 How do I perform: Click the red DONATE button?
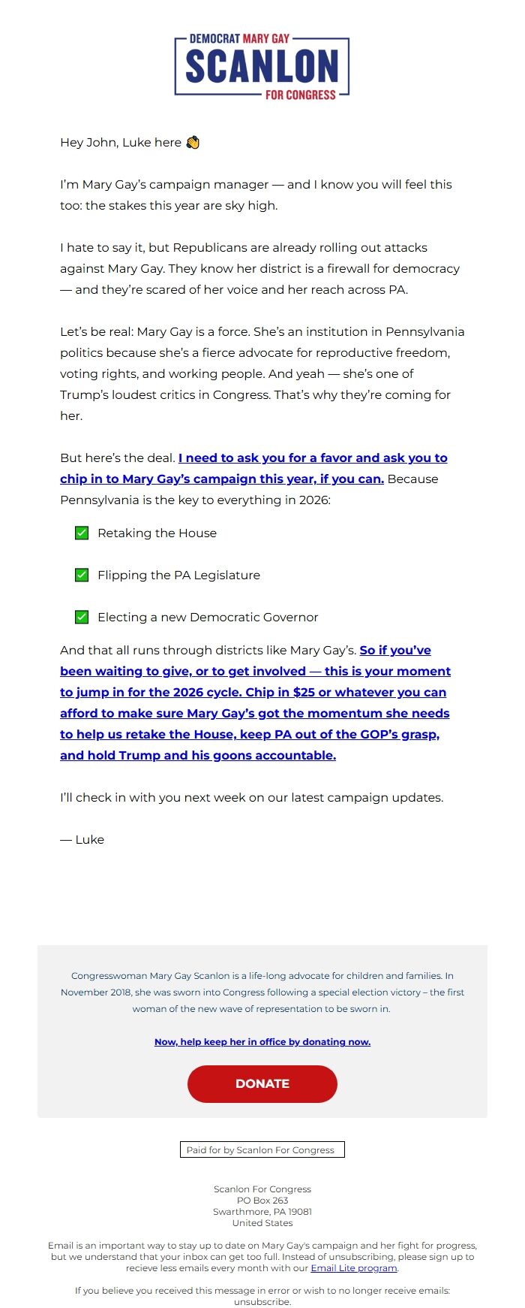pos(262,1084)
